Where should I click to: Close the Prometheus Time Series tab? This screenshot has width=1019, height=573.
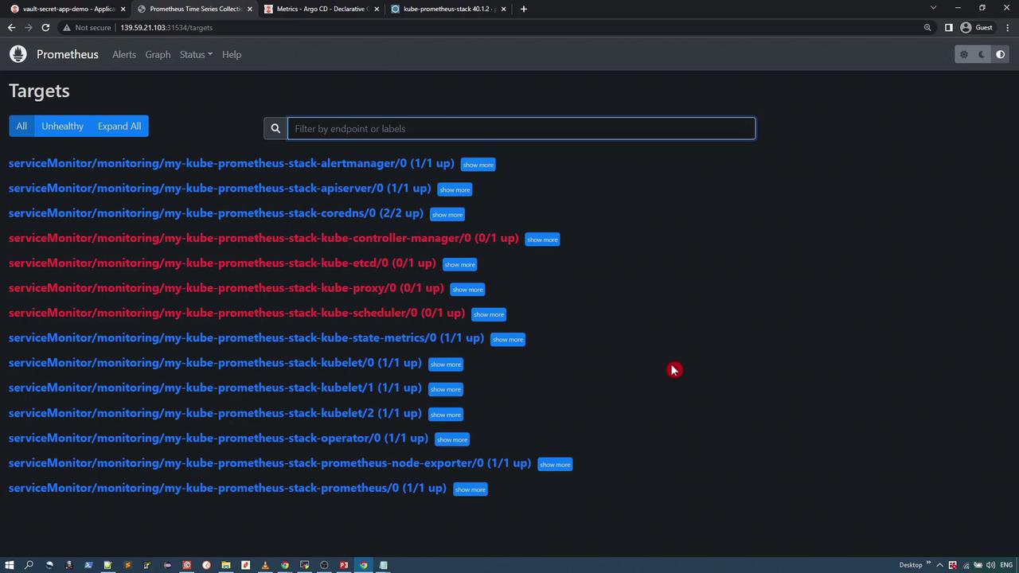(250, 9)
